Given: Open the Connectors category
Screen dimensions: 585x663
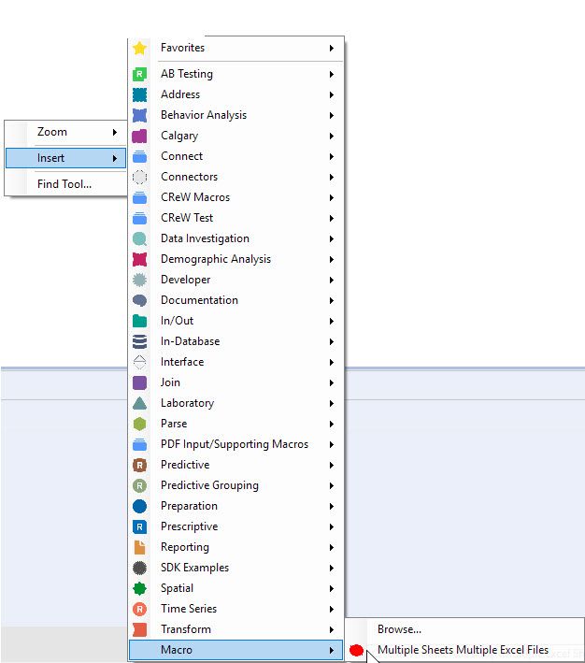Looking at the screenshot, I should point(235,177).
